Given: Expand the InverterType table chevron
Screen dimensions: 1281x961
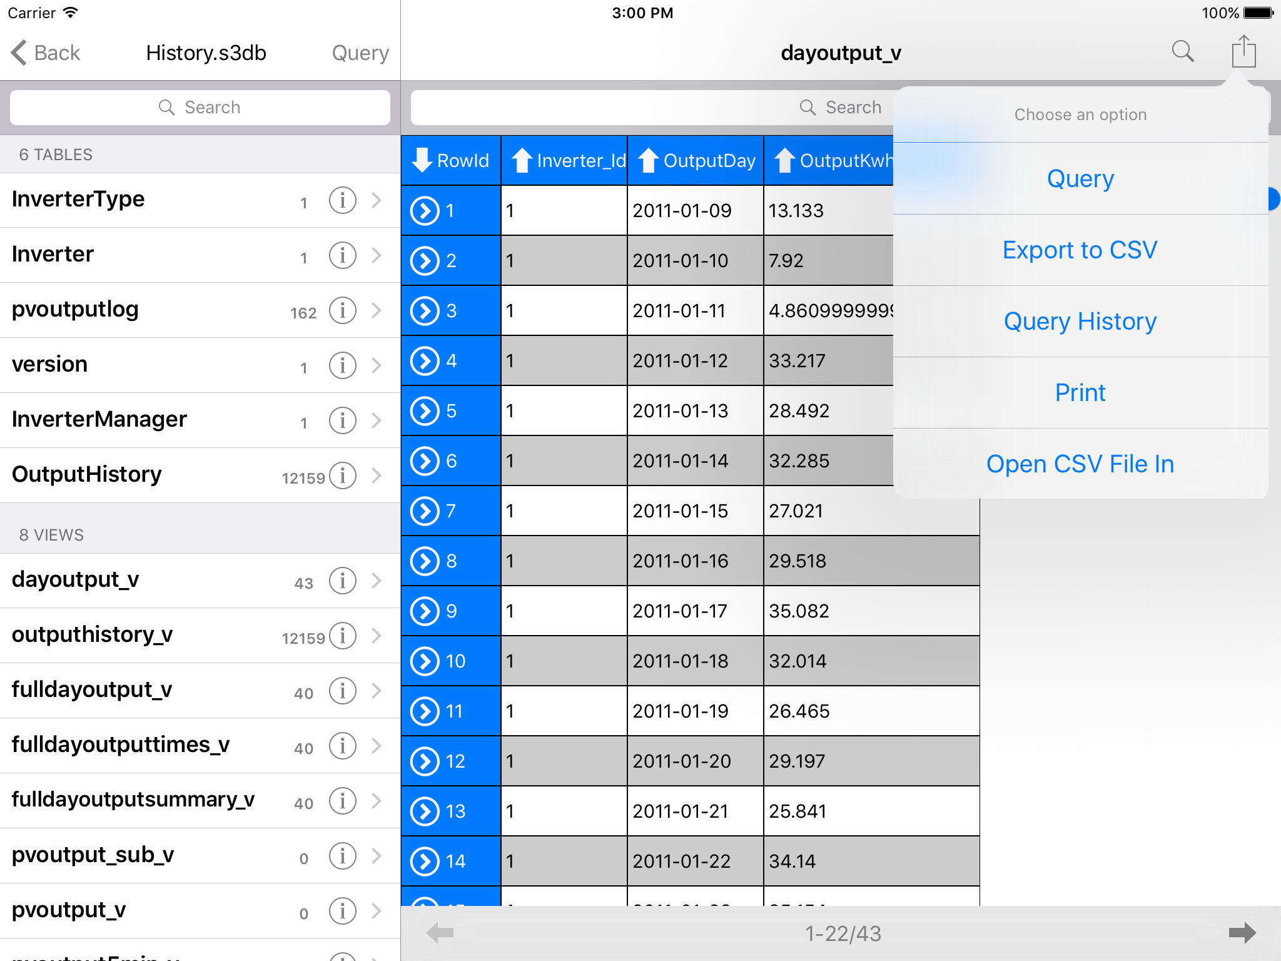Looking at the screenshot, I should click(377, 200).
